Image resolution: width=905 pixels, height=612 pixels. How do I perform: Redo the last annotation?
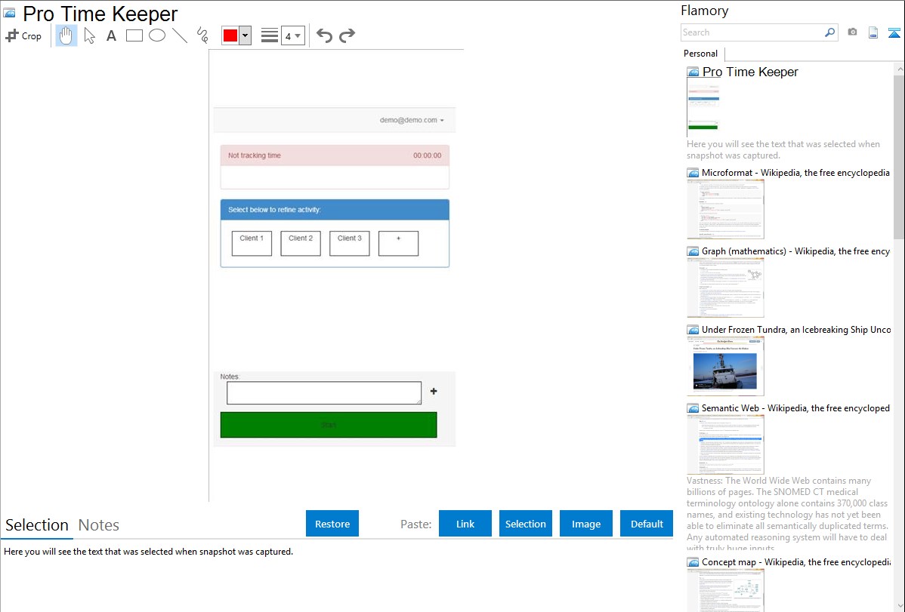tap(347, 35)
